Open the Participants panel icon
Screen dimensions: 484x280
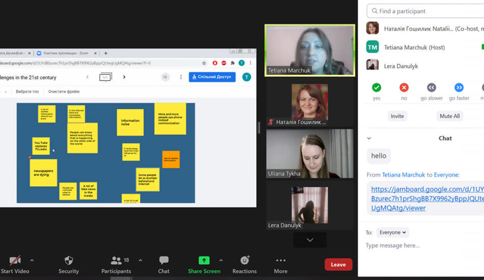116,261
